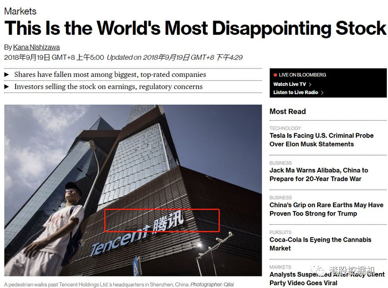Click Listen to Live Radio link
Image resolution: width=388 pixels, height=288 pixels.
click(x=295, y=92)
